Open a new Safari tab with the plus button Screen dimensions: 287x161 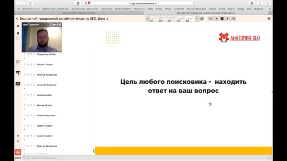[x=270, y=13]
